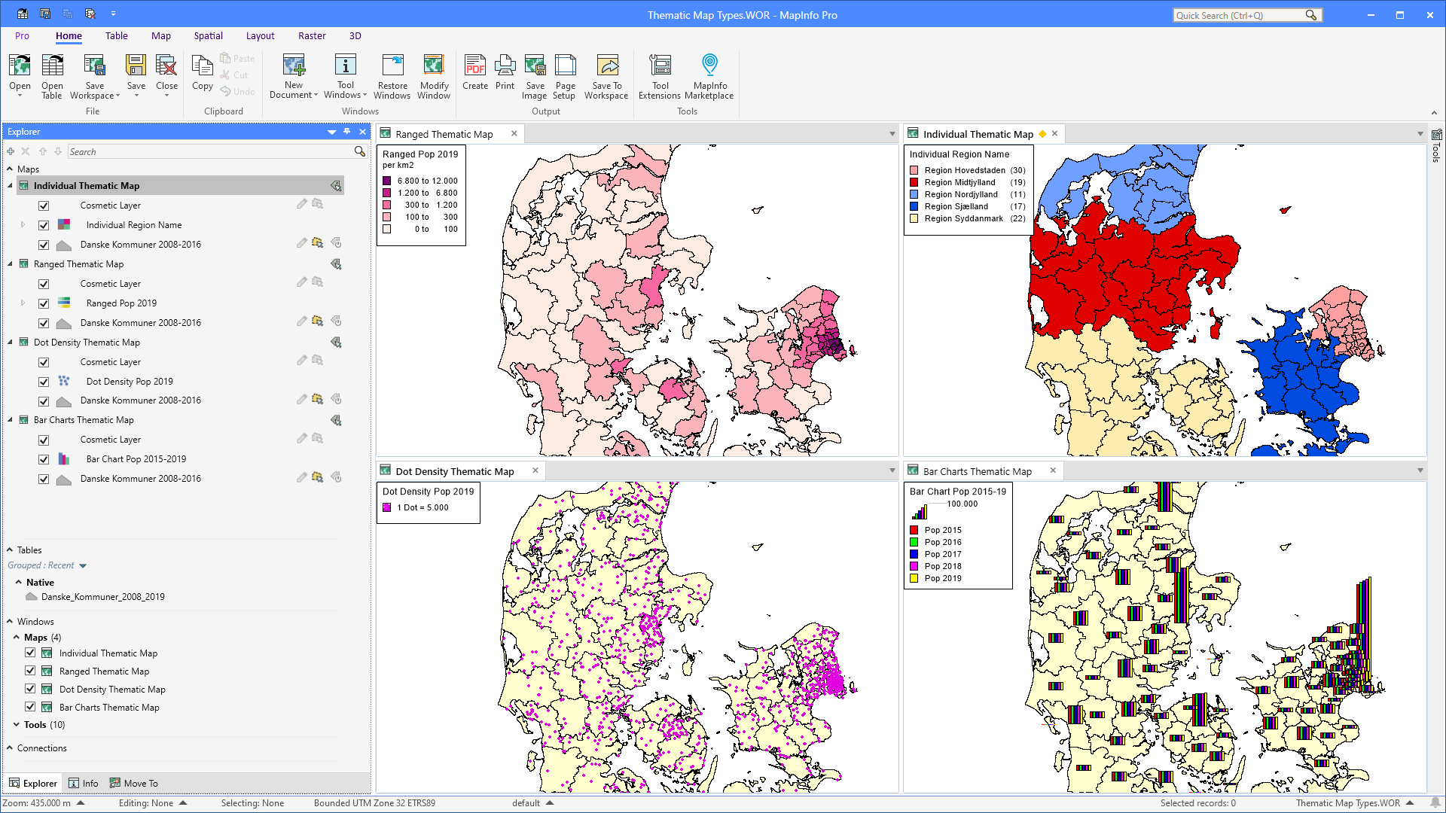Expand the Ranged Pop 2019 layer node
The image size is (1446, 813).
coord(23,303)
